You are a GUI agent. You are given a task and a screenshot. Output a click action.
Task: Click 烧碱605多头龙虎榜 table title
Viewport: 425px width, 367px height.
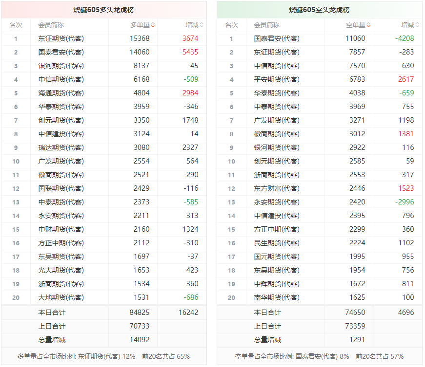click(x=104, y=10)
